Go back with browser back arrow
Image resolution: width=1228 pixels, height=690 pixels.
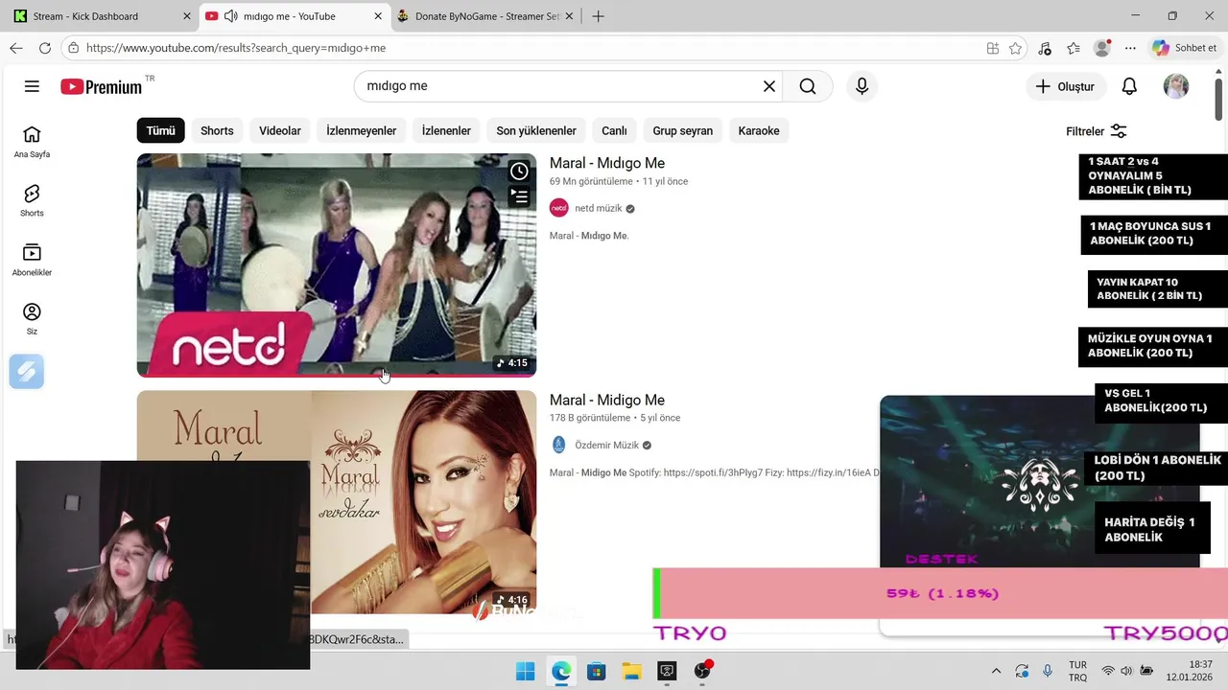[x=16, y=48]
